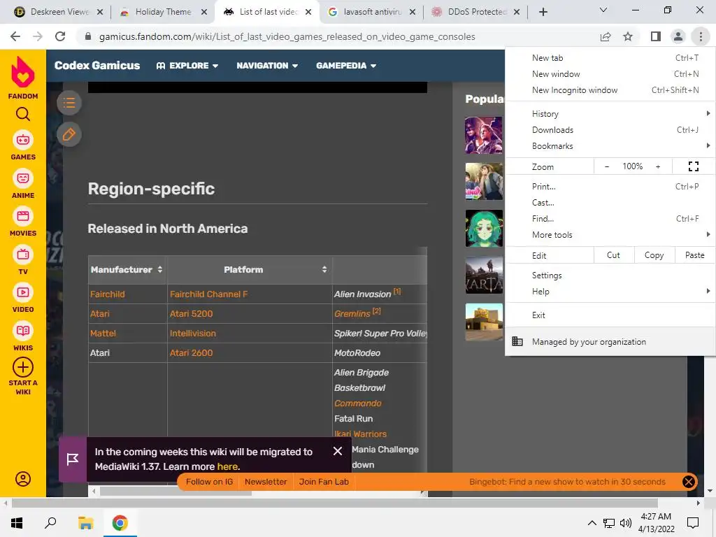
Task: Decrease zoom with the minus button
Action: [x=606, y=166]
